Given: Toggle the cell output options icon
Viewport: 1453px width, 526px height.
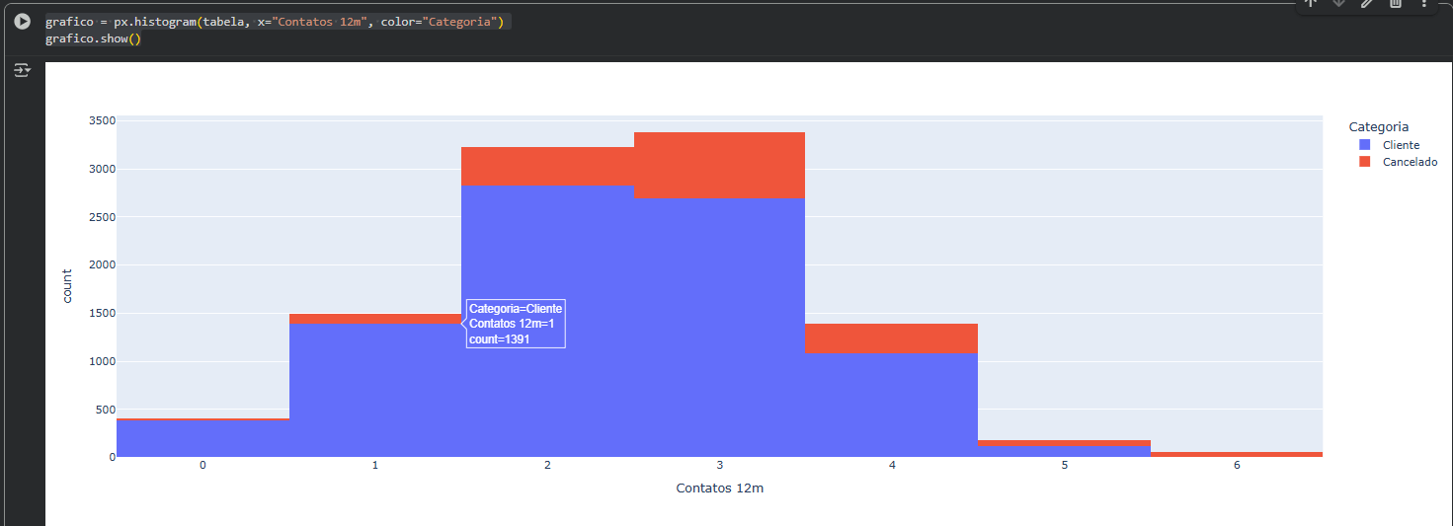Looking at the screenshot, I should [x=22, y=71].
